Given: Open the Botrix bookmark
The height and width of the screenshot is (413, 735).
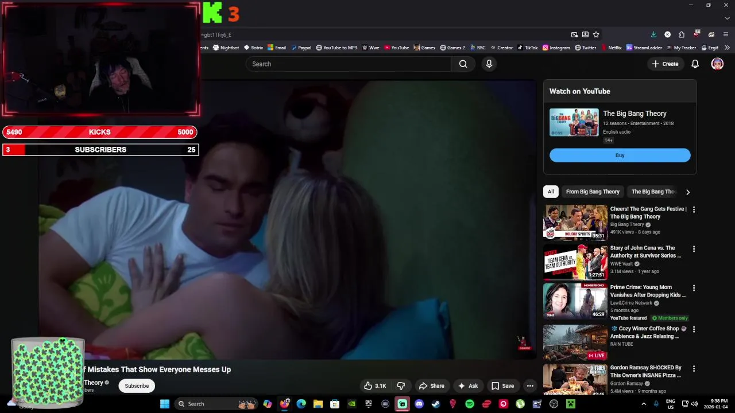Looking at the screenshot, I should pos(253,48).
